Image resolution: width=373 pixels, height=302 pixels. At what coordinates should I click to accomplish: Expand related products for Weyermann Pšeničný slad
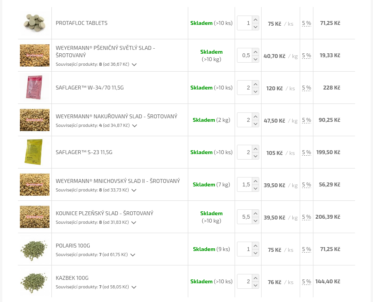tap(134, 65)
